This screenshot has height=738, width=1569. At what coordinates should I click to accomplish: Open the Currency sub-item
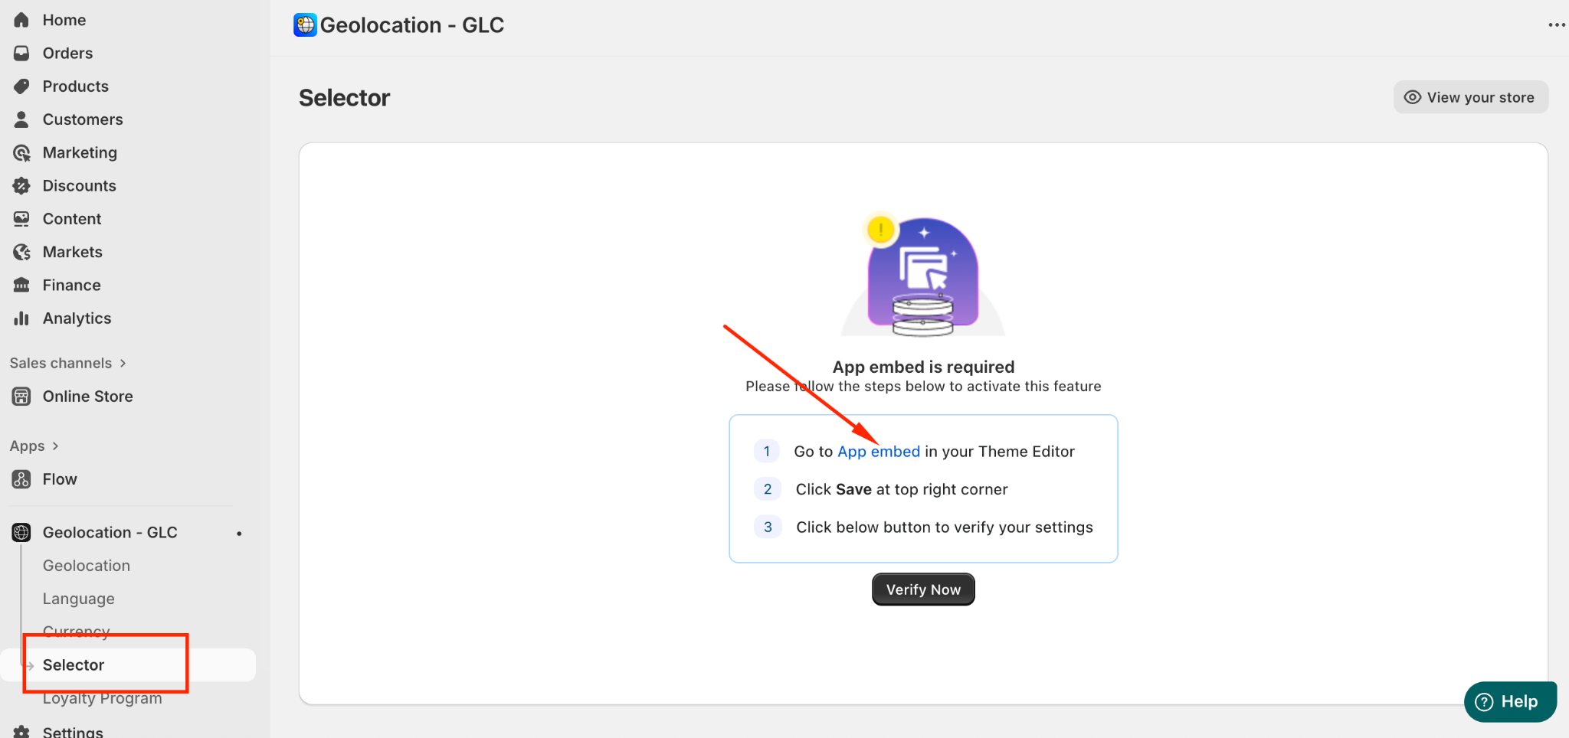[x=76, y=632]
